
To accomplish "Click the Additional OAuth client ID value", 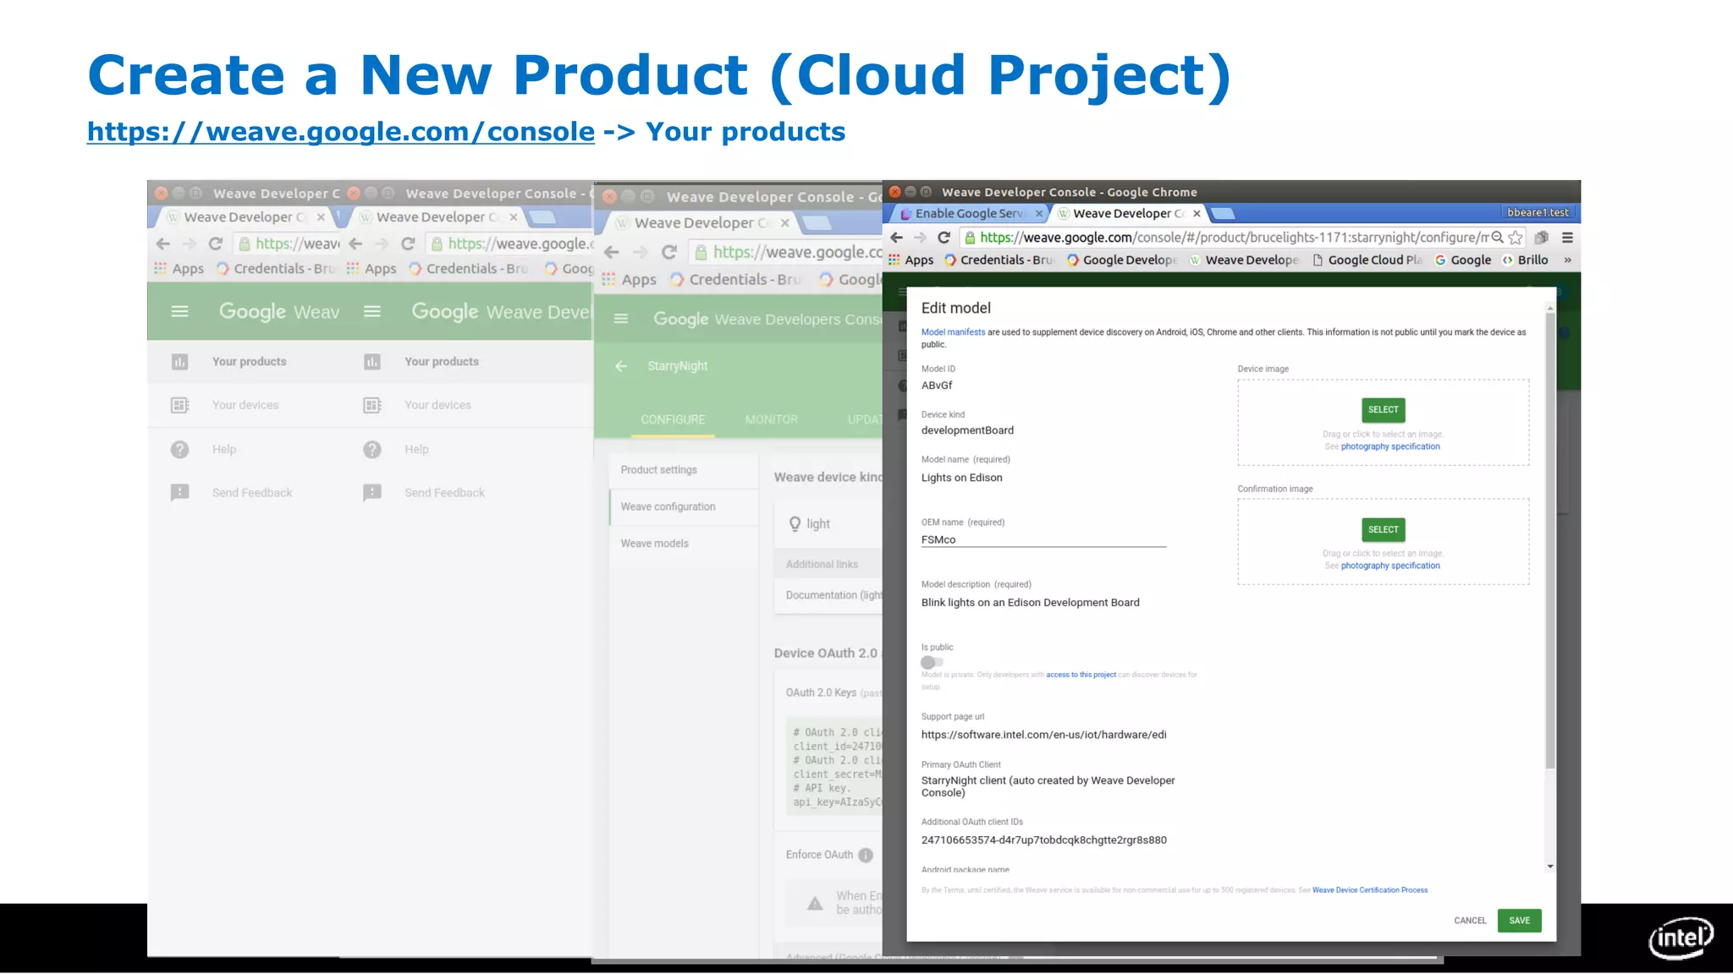I will click(1043, 840).
